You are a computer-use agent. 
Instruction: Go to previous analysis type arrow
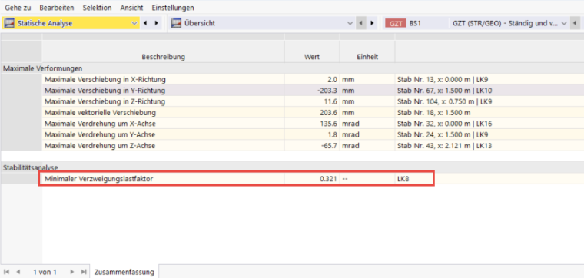tap(145, 23)
